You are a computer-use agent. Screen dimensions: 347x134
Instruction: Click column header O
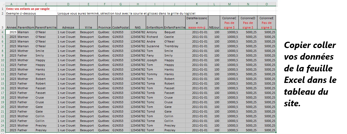coord(266,4)
